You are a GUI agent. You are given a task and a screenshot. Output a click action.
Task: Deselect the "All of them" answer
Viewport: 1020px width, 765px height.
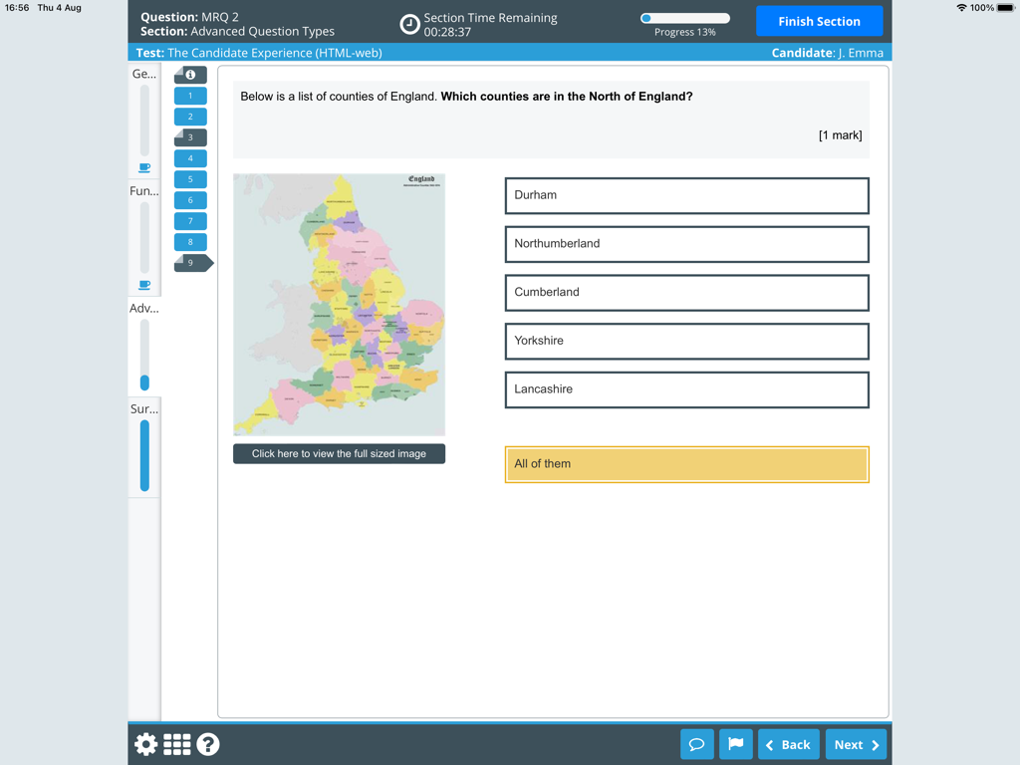coord(686,463)
